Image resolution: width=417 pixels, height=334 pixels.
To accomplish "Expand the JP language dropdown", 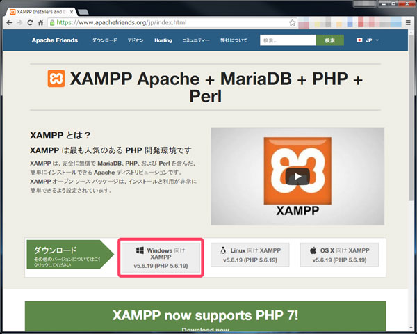I will 368,40.
